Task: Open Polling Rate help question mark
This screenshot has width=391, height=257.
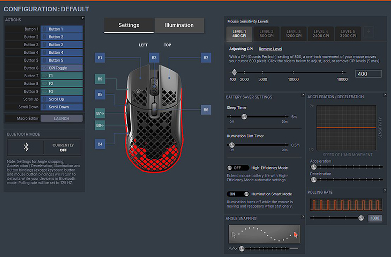Action: 385,190
